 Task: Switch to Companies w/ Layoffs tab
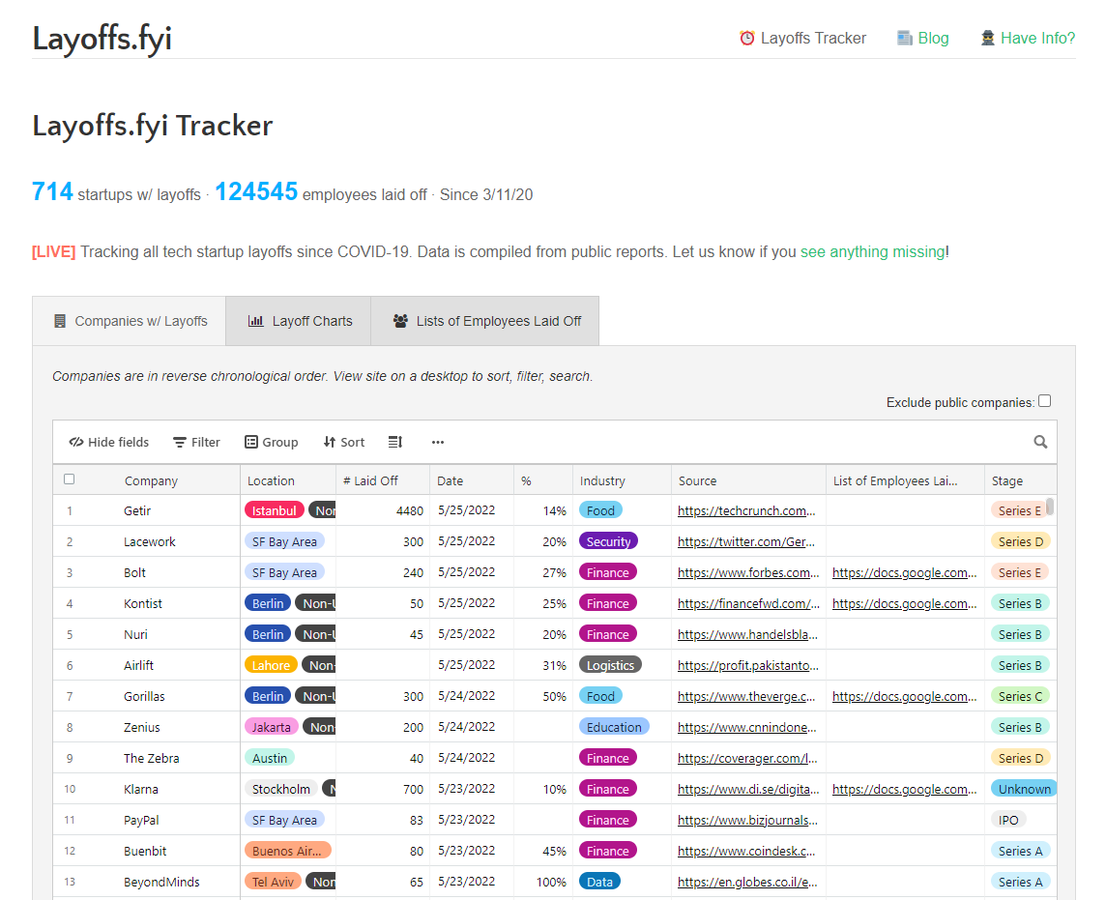(130, 321)
